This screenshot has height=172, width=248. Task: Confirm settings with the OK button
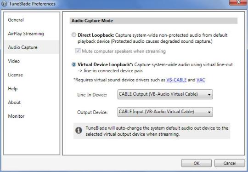196,163
